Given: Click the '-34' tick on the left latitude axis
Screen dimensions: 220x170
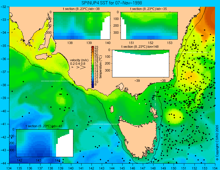Looking at the screenshot, I should click(3, 33).
